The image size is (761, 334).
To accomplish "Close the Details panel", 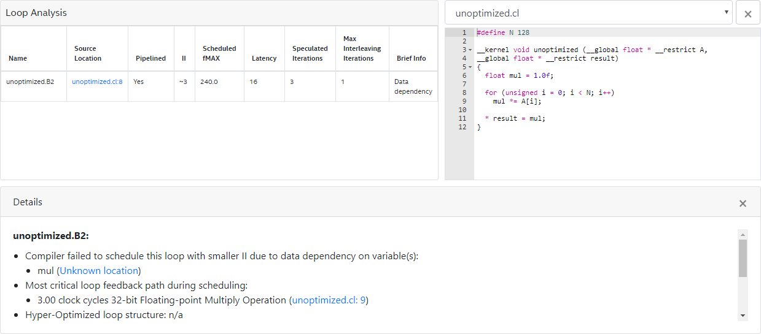I will [x=743, y=203].
